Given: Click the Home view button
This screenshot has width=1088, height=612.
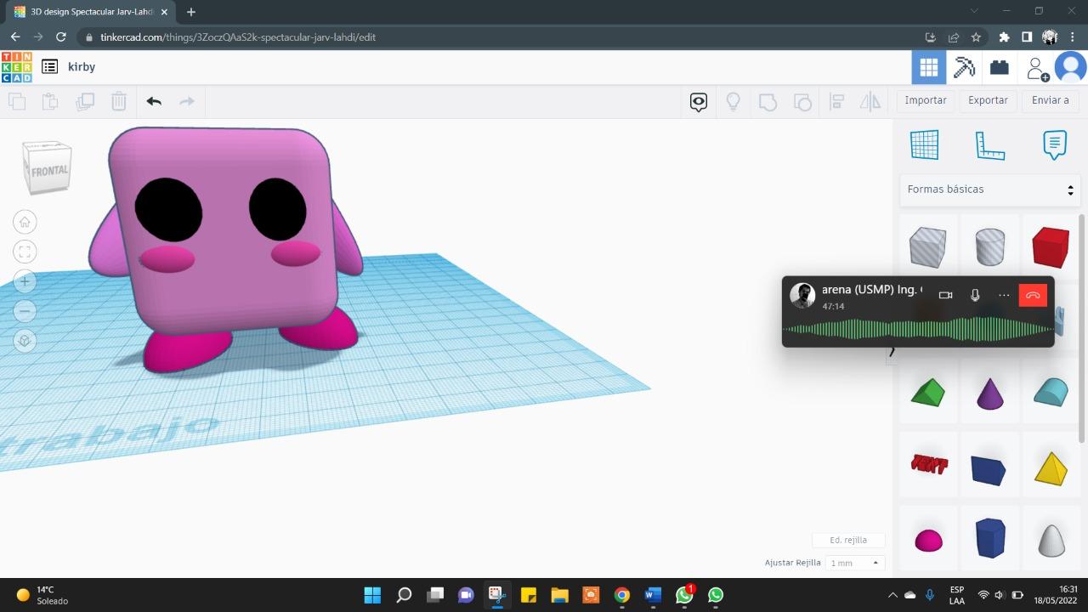Looking at the screenshot, I should pos(25,222).
